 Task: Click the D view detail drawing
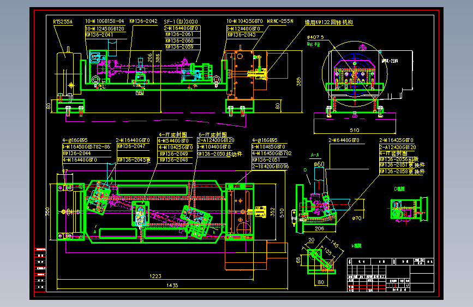409,209
